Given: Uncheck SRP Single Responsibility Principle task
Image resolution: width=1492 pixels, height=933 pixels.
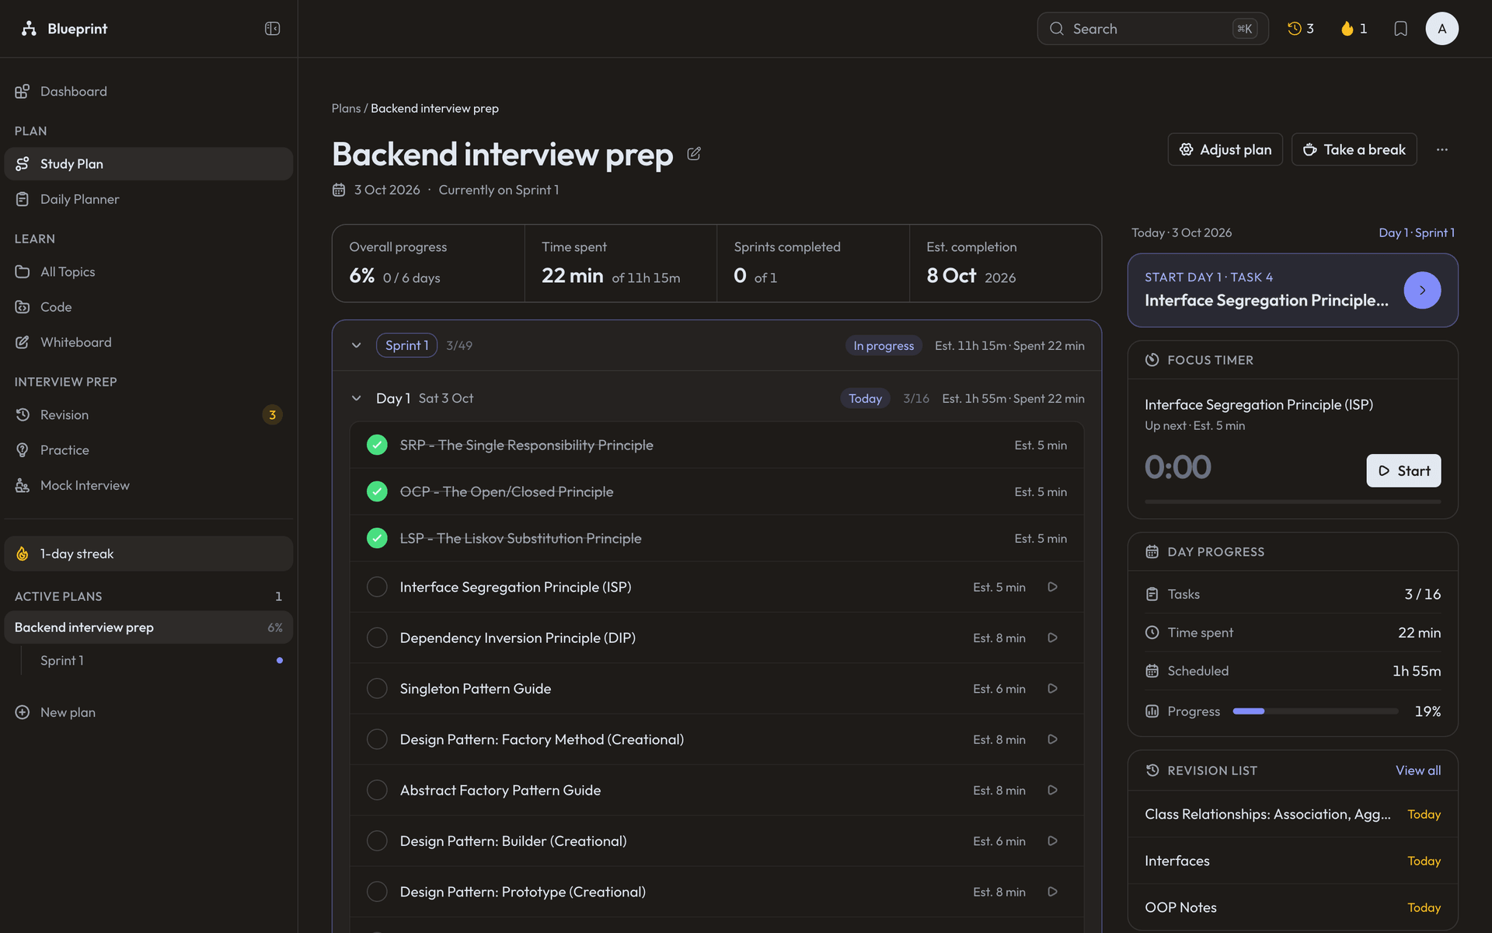Looking at the screenshot, I should tap(377, 445).
